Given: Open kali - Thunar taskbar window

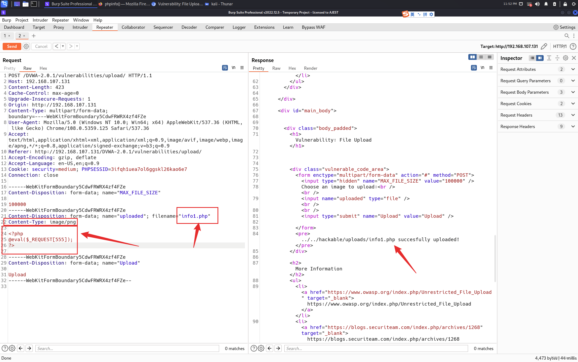Looking at the screenshot, I should tap(219, 4).
